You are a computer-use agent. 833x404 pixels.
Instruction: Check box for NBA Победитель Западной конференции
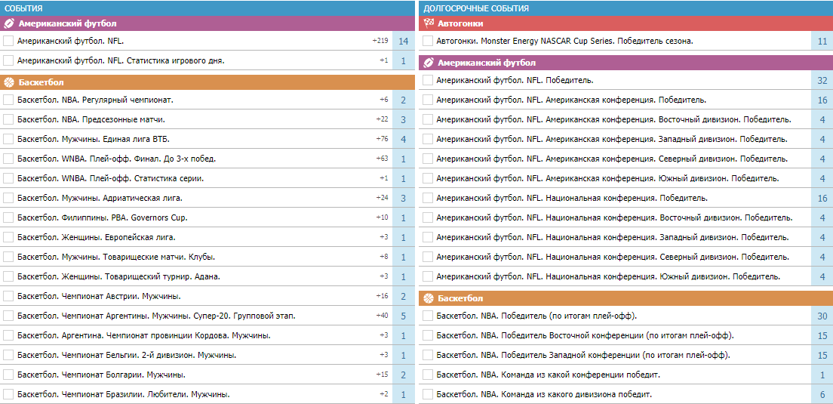[428, 355]
